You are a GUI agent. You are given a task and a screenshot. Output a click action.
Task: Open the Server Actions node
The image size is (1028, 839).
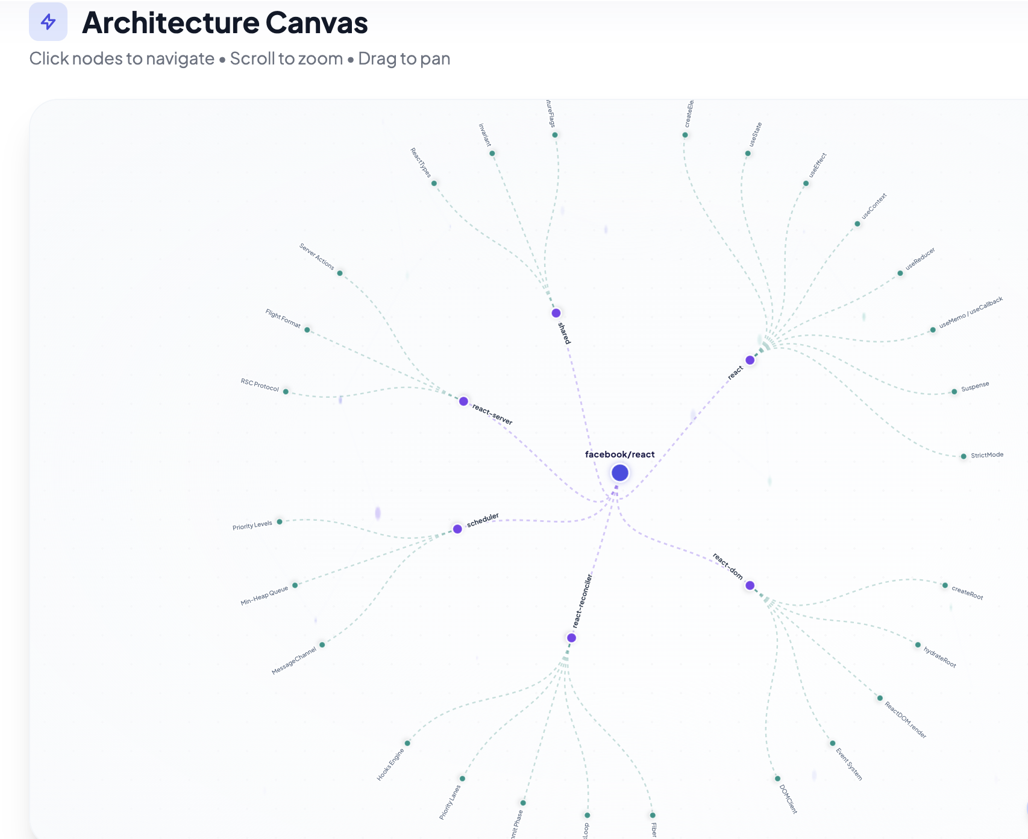[340, 273]
